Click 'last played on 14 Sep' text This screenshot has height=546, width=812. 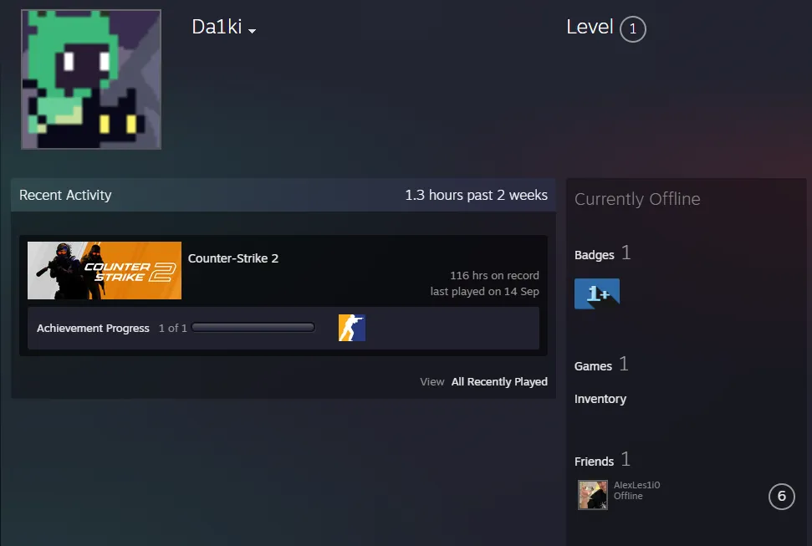point(485,292)
